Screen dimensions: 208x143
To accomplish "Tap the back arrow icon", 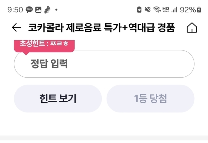I will point(16,28).
